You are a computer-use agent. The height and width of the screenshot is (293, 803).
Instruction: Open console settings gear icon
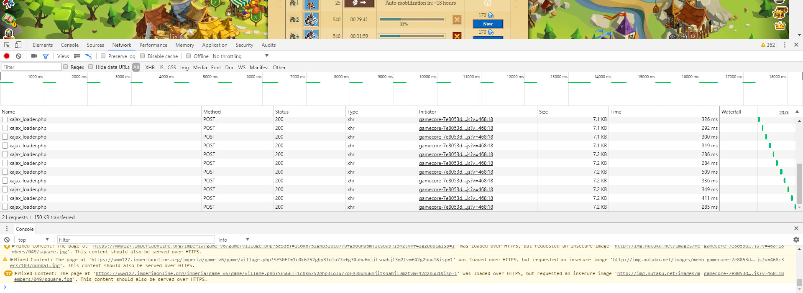point(796,240)
